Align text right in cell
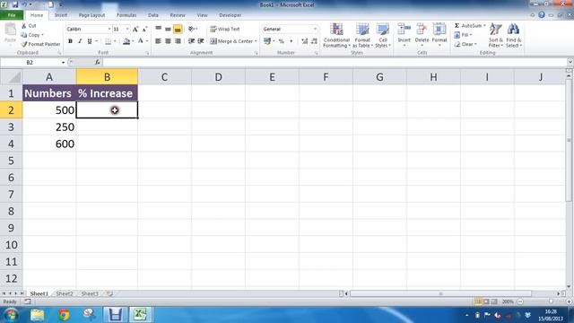This screenshot has width=574, height=323. pyautogui.click(x=178, y=41)
